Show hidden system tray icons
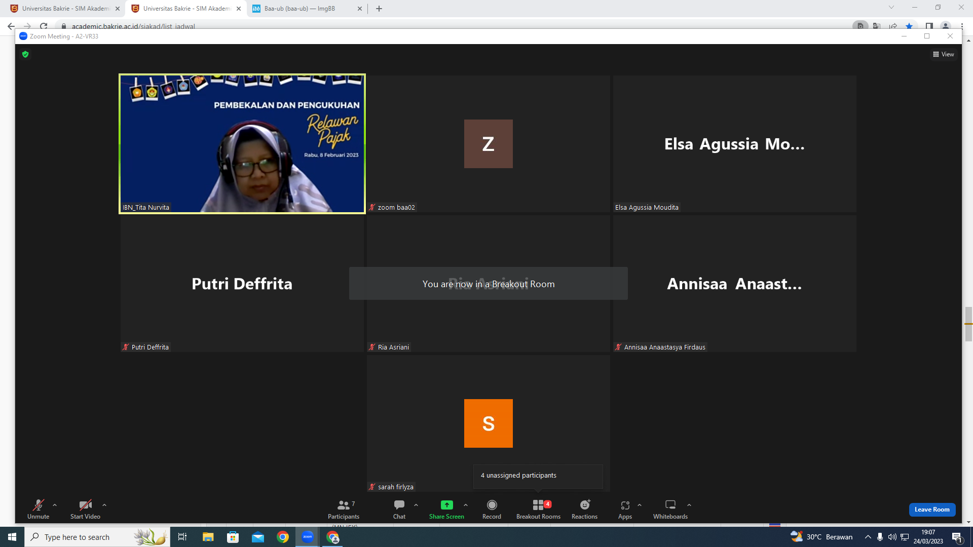Viewport: 973px width, 547px height. pyautogui.click(x=868, y=537)
